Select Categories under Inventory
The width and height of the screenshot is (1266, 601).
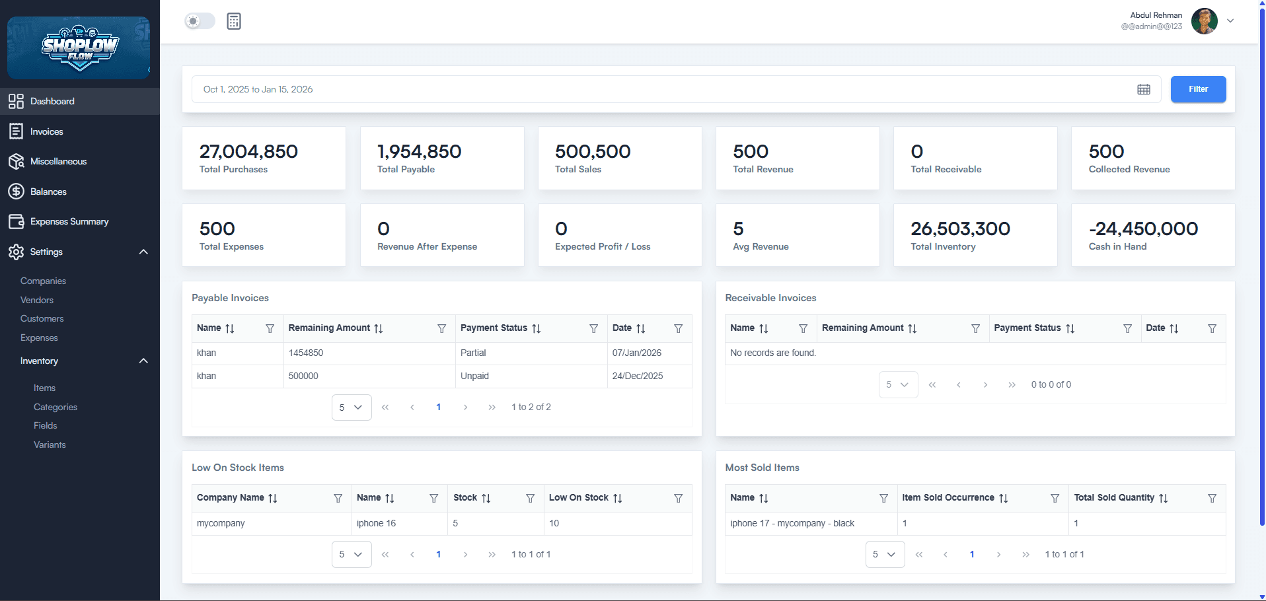(x=56, y=407)
